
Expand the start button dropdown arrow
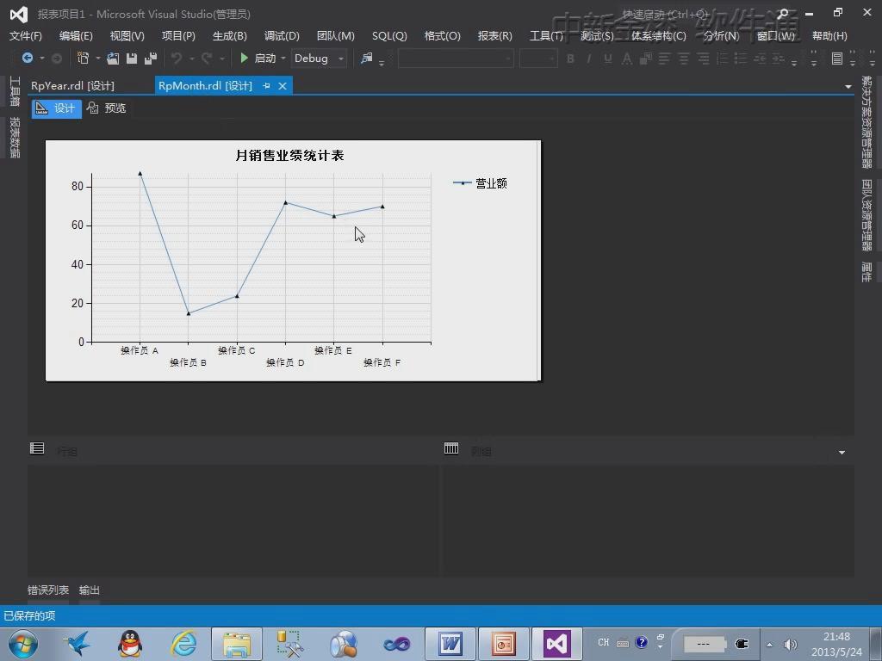(x=283, y=59)
